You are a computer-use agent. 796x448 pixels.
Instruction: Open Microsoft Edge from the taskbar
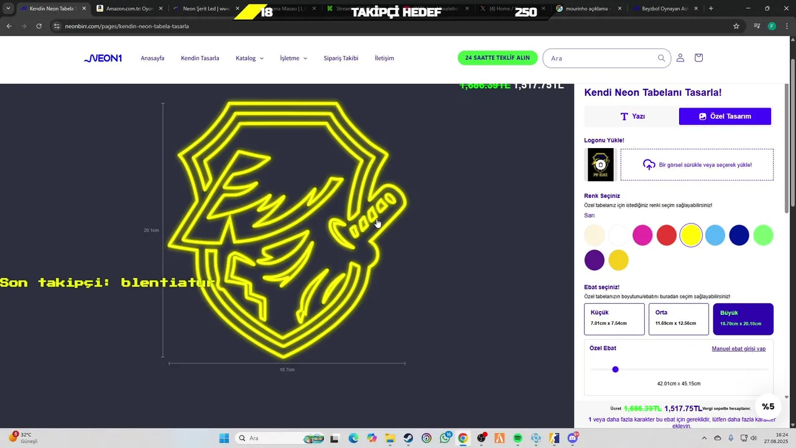(353, 438)
